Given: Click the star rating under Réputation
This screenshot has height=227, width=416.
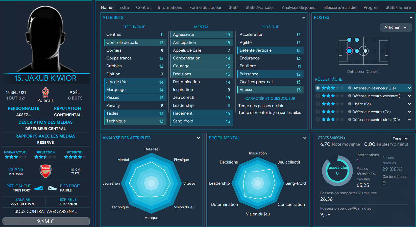Looking at the screenshot, I should click(x=45, y=157).
